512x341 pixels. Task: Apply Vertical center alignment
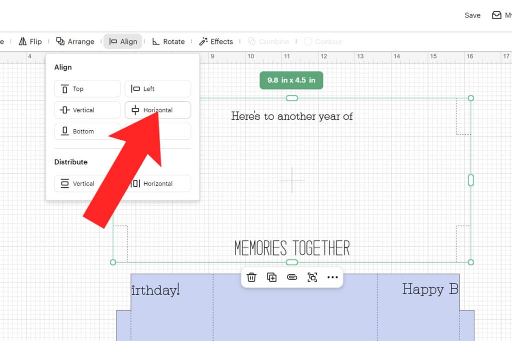(x=87, y=110)
